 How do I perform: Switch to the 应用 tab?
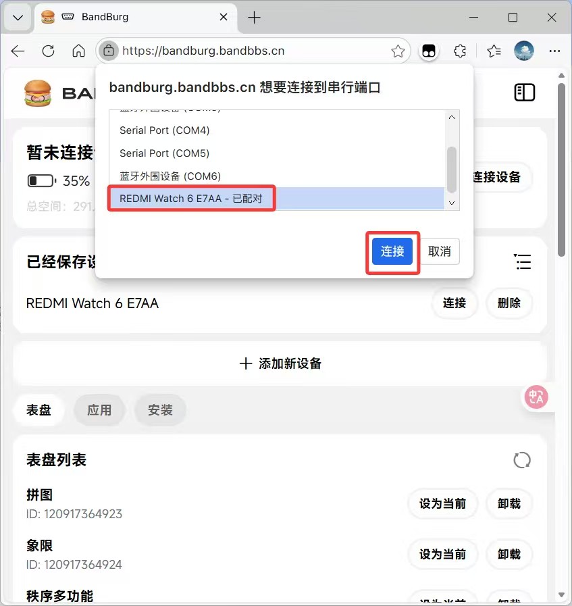(99, 410)
